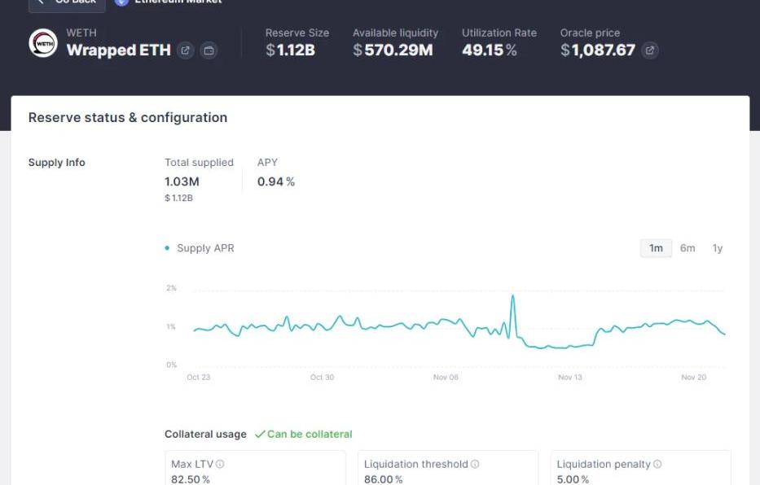Click info icon next to Liquidation penalty
Screen dimensions: 760x485
tap(657, 464)
